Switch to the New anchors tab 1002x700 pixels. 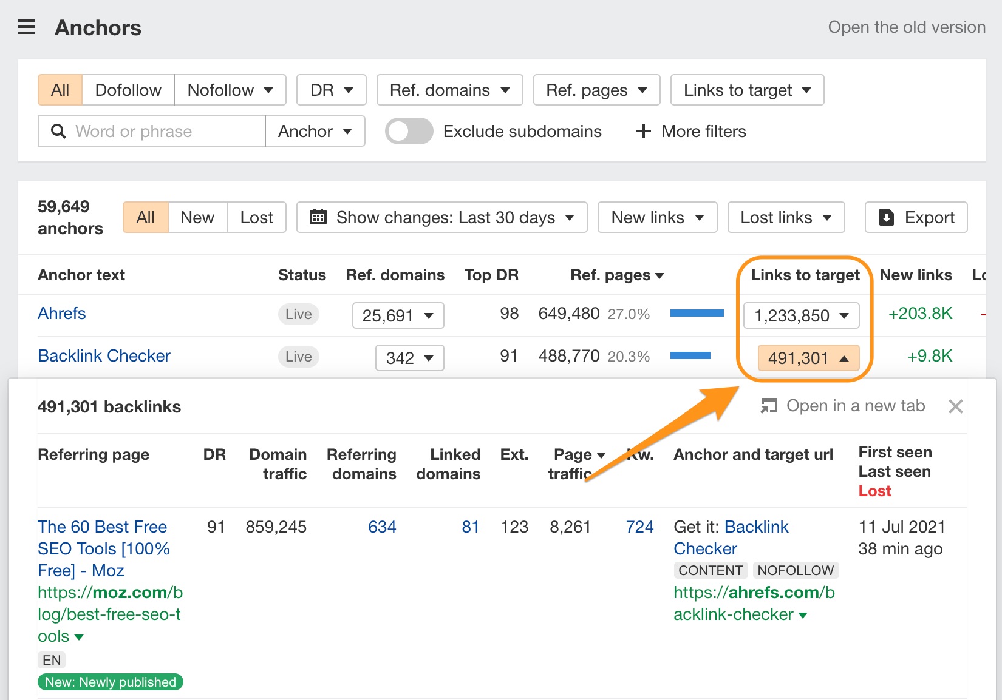point(197,217)
